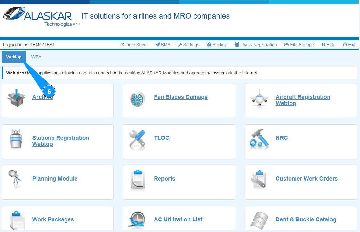
Task: Open the NRC link
Action: point(281,138)
